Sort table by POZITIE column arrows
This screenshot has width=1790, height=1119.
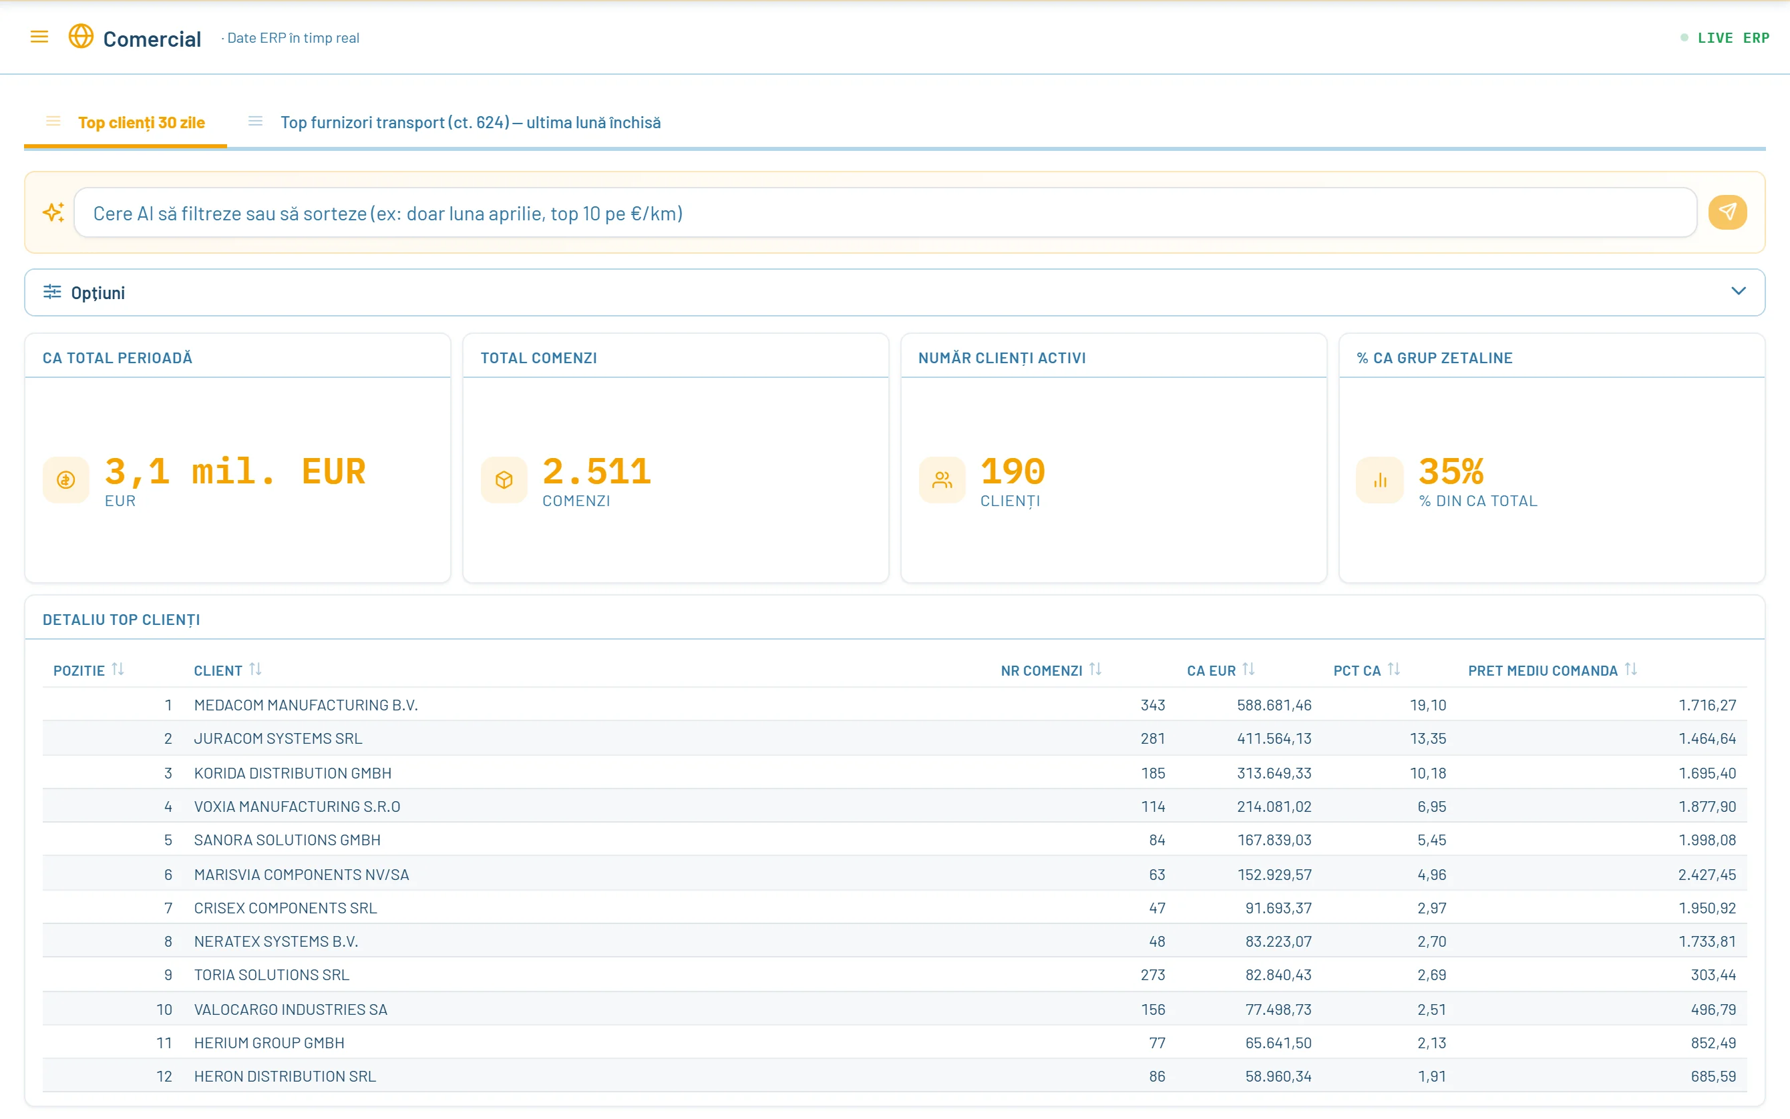pyautogui.click(x=118, y=670)
